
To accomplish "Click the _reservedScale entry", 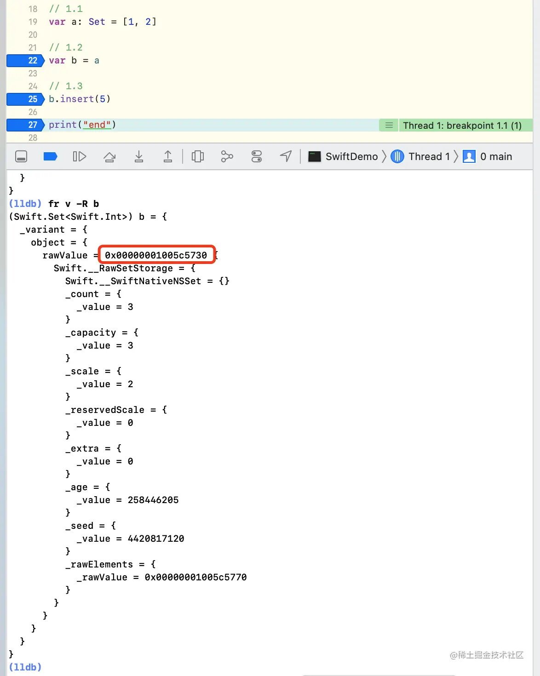I will pos(116,410).
